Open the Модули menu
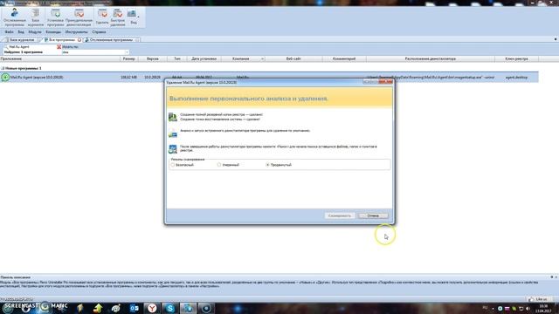The image size is (559, 314). point(35,32)
